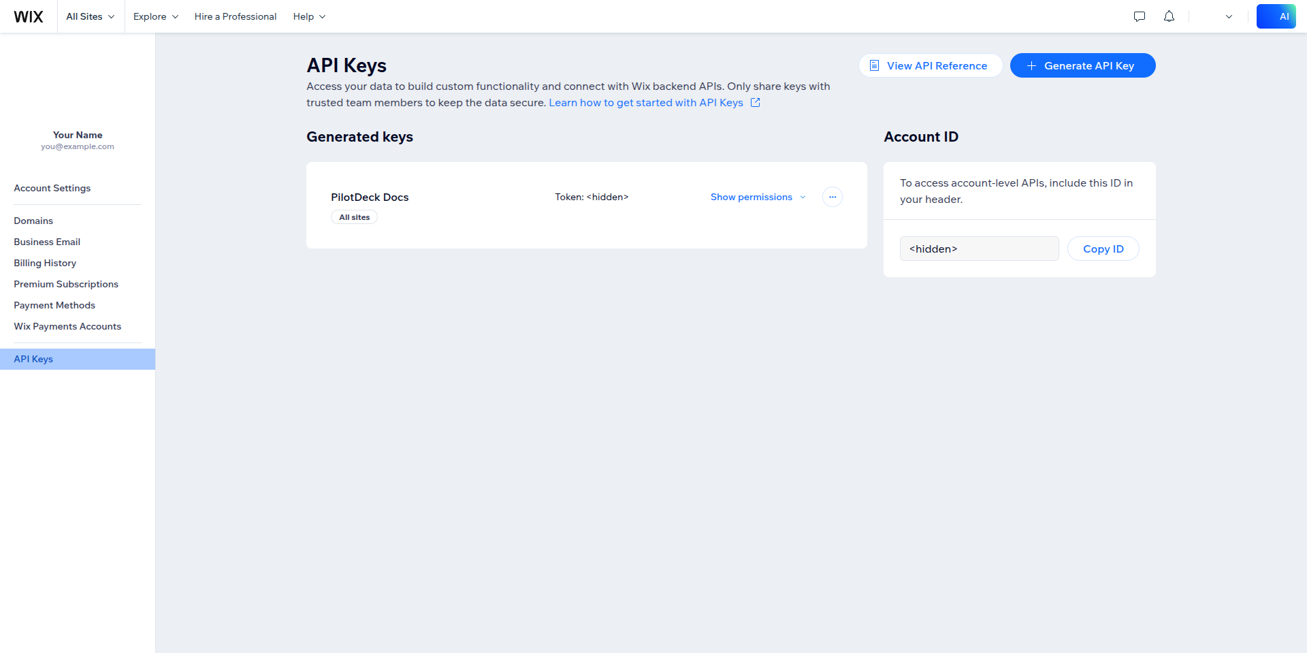Image resolution: width=1307 pixels, height=653 pixels.
Task: Open Payment Methods in sidebar
Action: pos(54,305)
